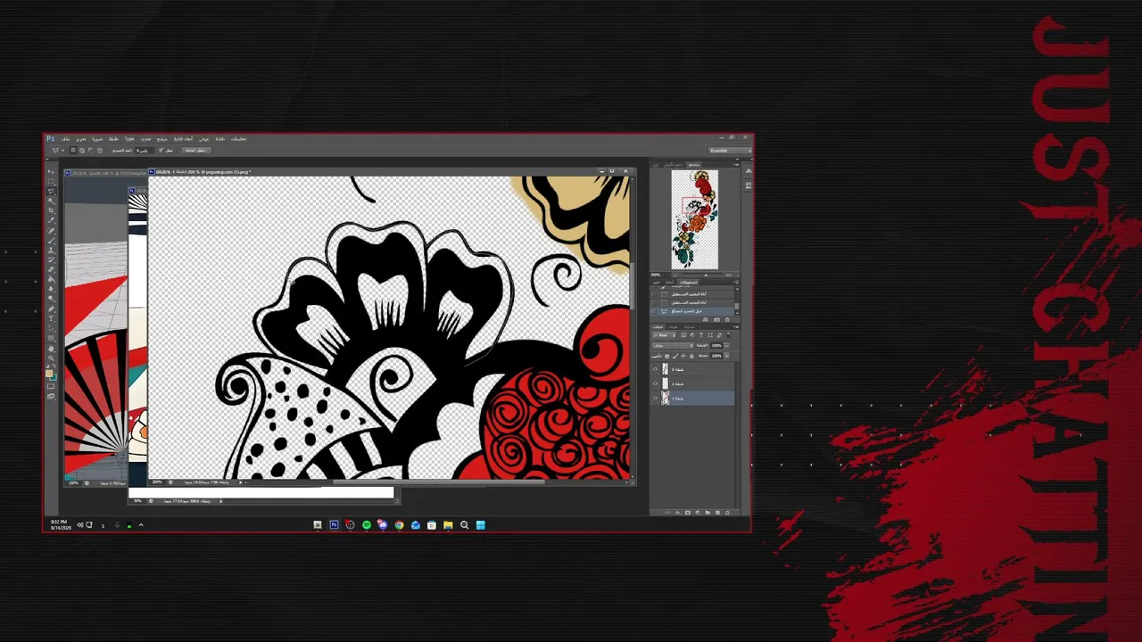Delete the selected layer with trash icon

726,513
